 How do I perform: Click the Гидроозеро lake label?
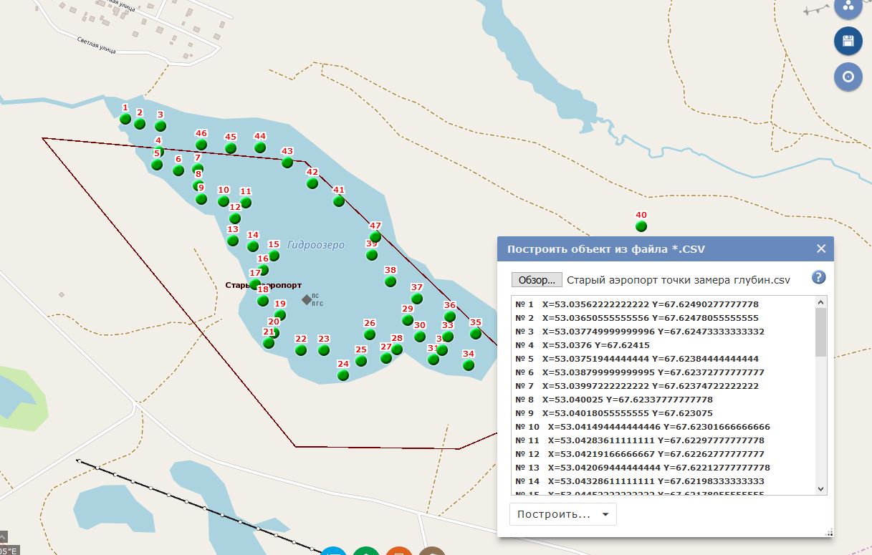coord(316,245)
